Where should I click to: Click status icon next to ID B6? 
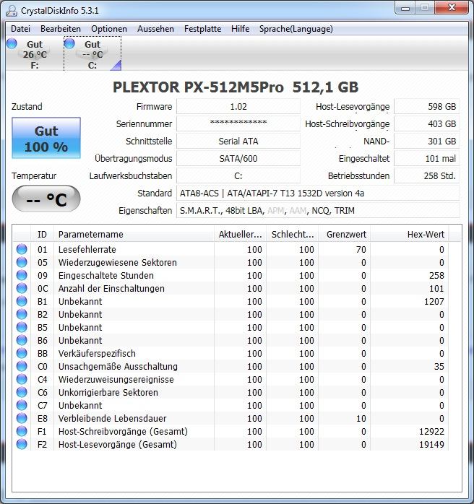click(x=22, y=340)
